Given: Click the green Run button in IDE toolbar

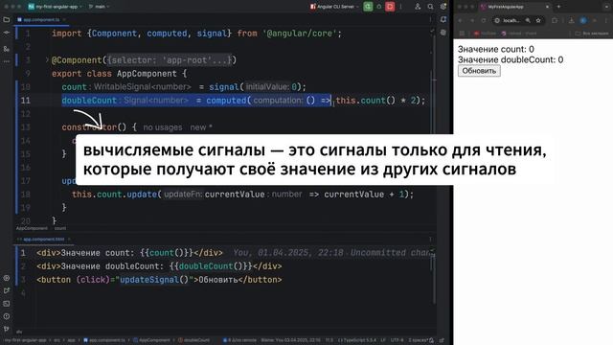Looking at the screenshot, I should coord(368,7).
